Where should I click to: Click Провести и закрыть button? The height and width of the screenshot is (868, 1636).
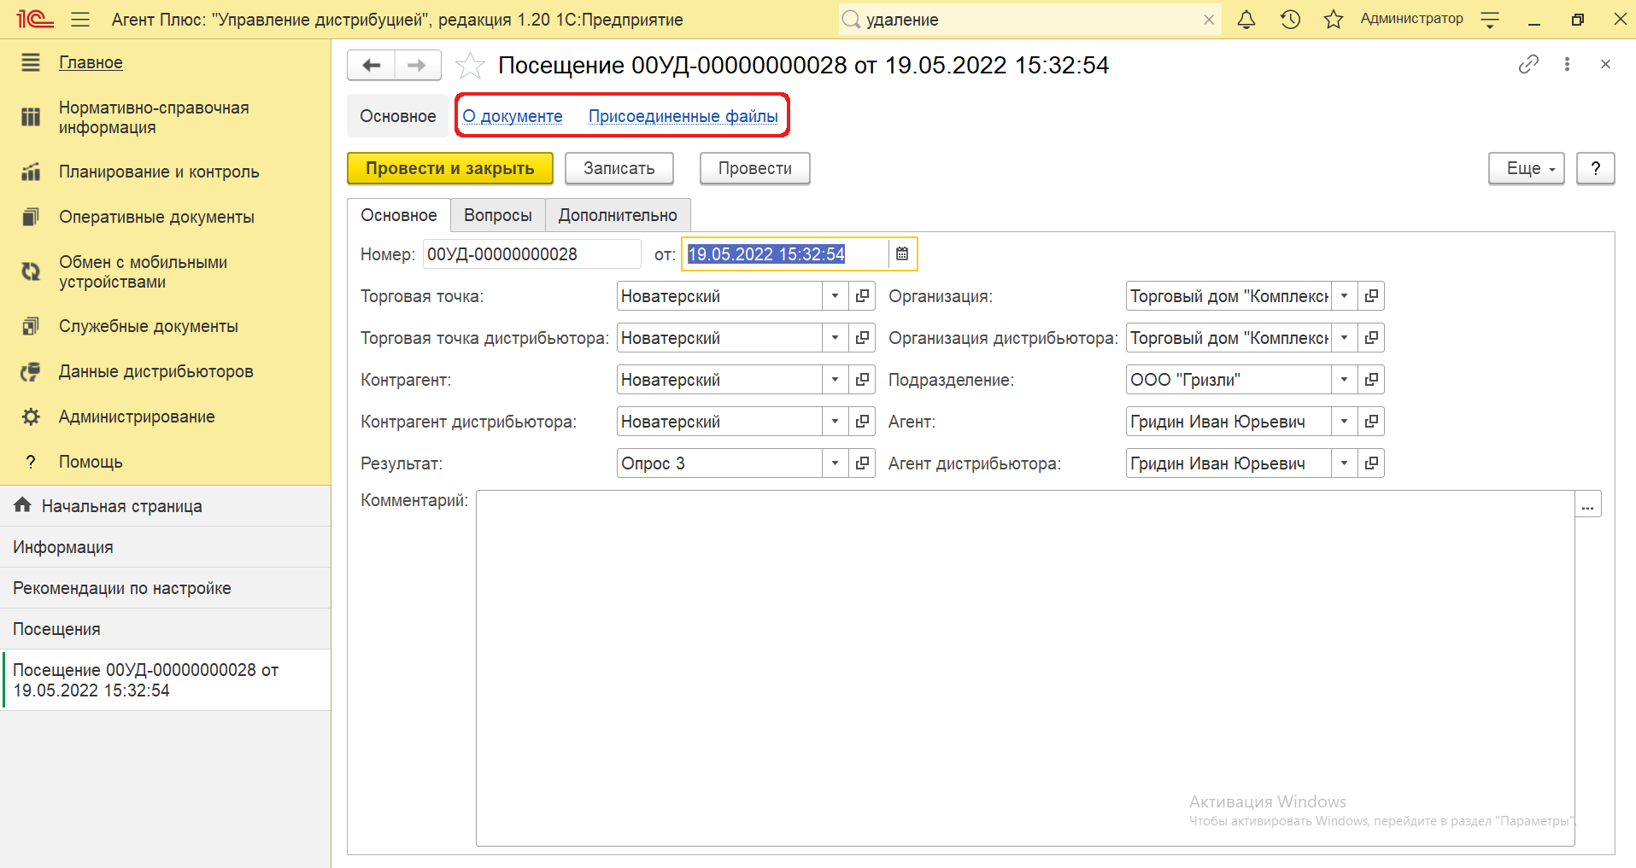450,168
